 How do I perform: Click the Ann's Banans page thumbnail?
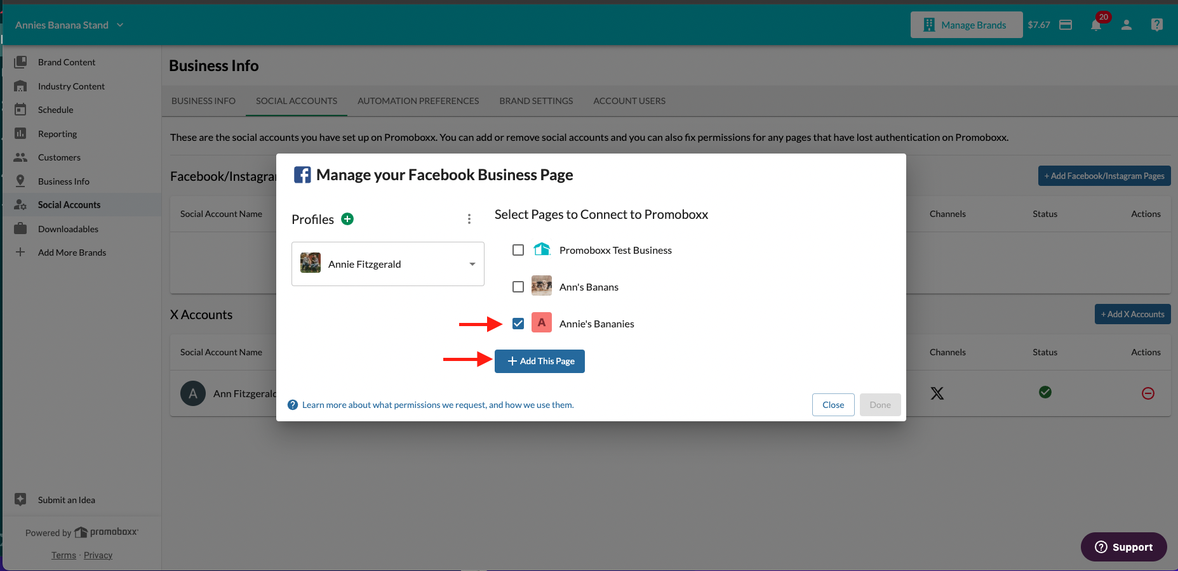[542, 286]
